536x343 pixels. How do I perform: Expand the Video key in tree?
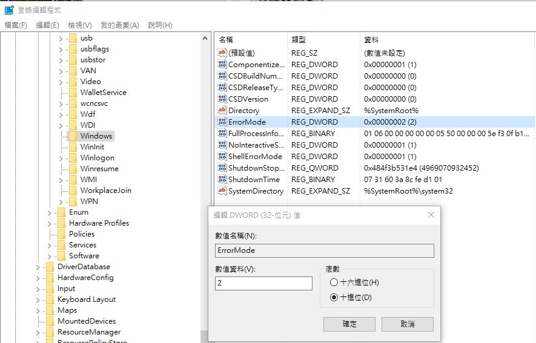click(61, 82)
